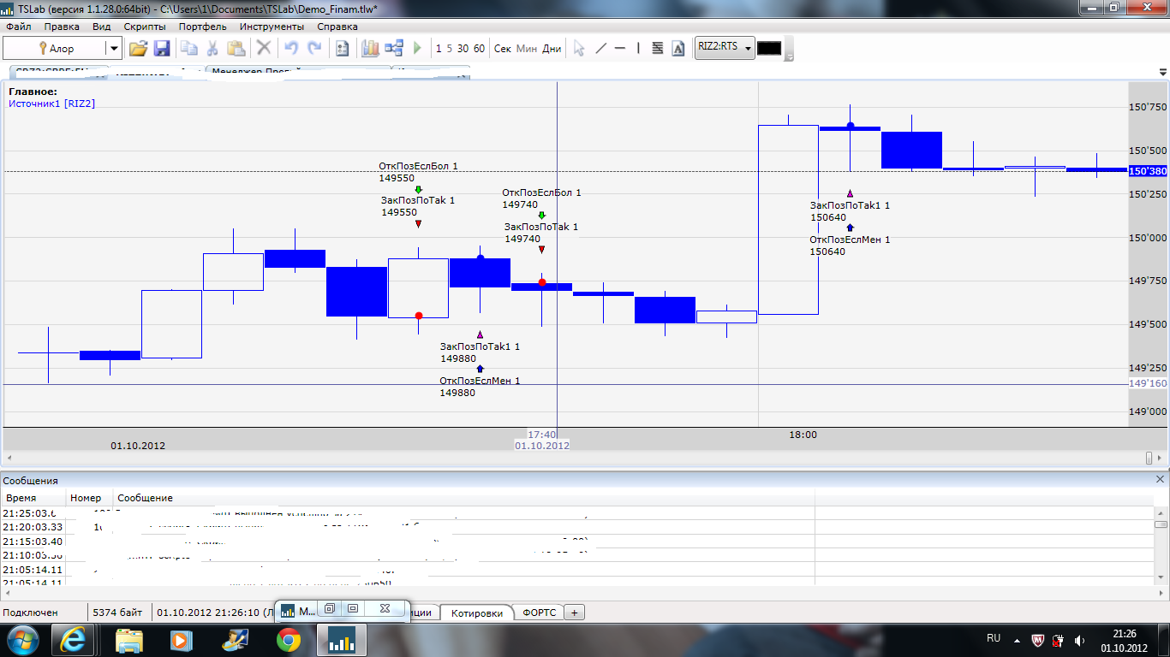Select the arrow cursor pointer tool

(x=579, y=49)
